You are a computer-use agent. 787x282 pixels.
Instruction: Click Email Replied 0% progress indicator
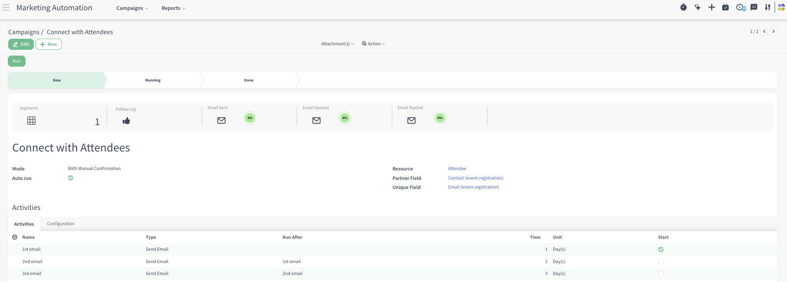(440, 118)
